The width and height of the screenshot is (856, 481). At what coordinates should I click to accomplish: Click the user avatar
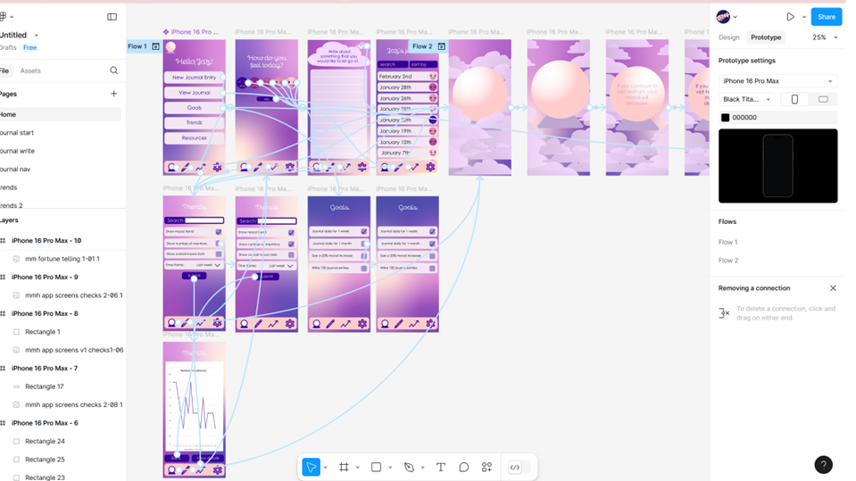coord(723,17)
